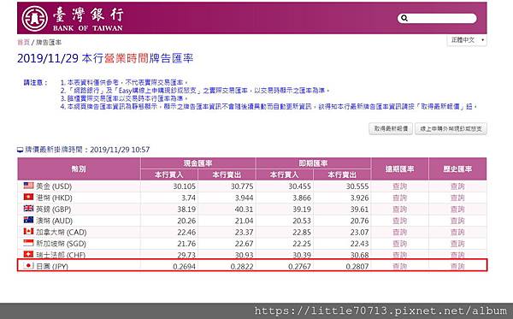Click the 牌告匯率 breadcrumb text
This screenshot has height=319, width=513.
49,42
